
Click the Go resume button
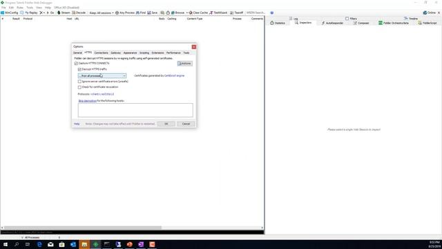tap(50, 12)
